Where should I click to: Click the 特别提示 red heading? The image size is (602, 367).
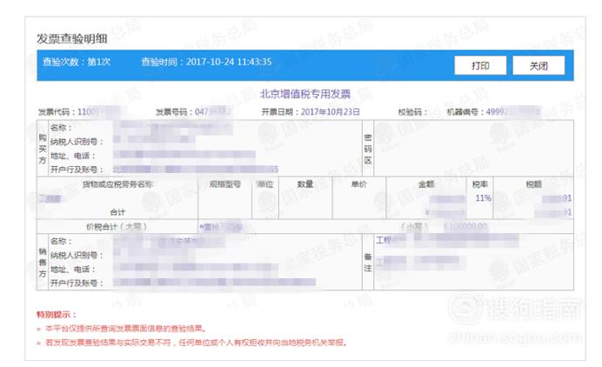click(57, 315)
